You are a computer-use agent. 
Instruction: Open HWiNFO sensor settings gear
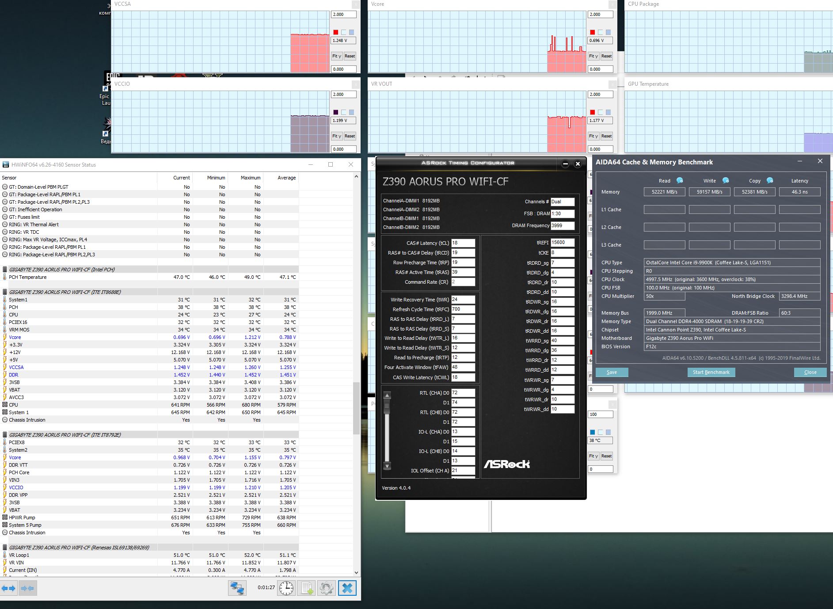tap(327, 588)
